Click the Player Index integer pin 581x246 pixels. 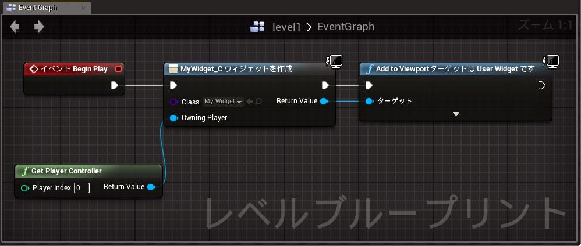(x=24, y=188)
